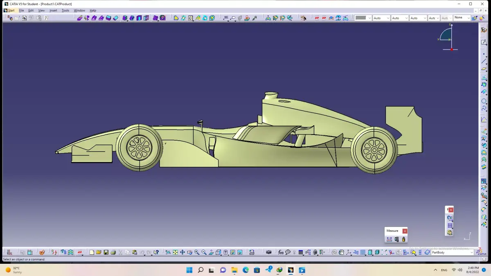Open the Window menu

[x=79, y=11]
